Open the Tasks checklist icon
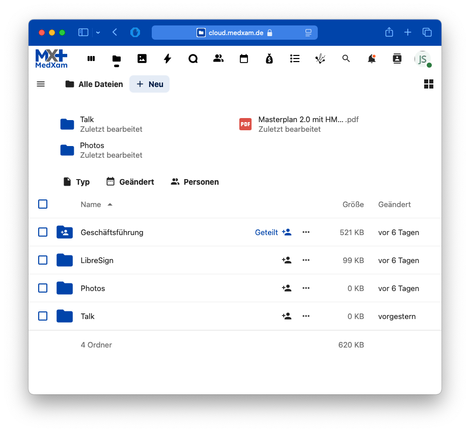The width and height of the screenshot is (470, 432). [295, 59]
